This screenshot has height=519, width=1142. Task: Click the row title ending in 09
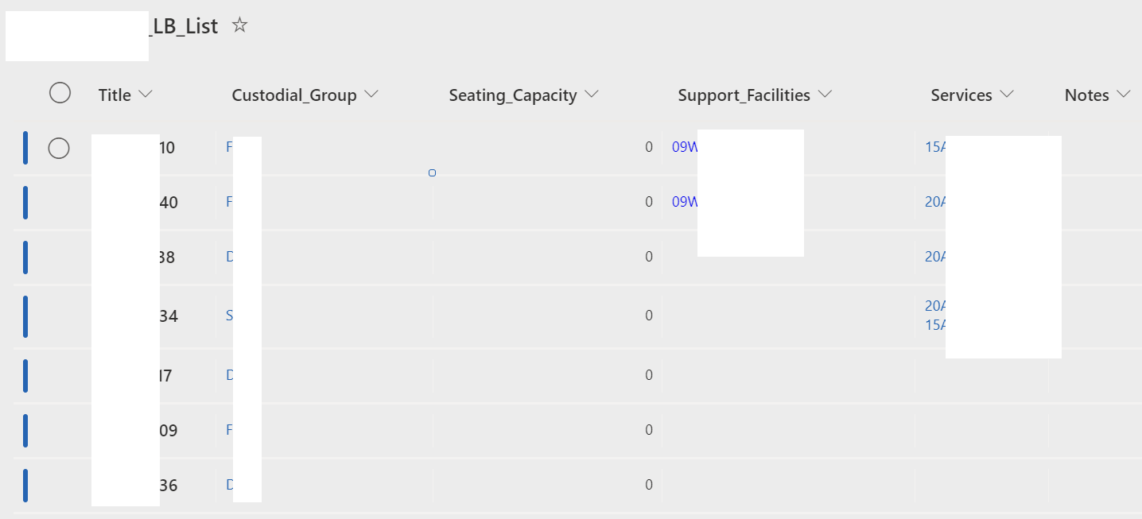169,431
